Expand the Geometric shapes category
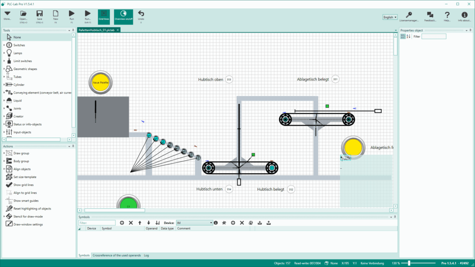Screen dimensions: 475x267 (4, 69)
